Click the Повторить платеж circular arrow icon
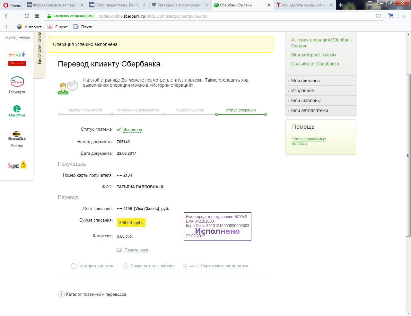Image resolution: width=411 pixels, height=316 pixels. [x=74, y=266]
